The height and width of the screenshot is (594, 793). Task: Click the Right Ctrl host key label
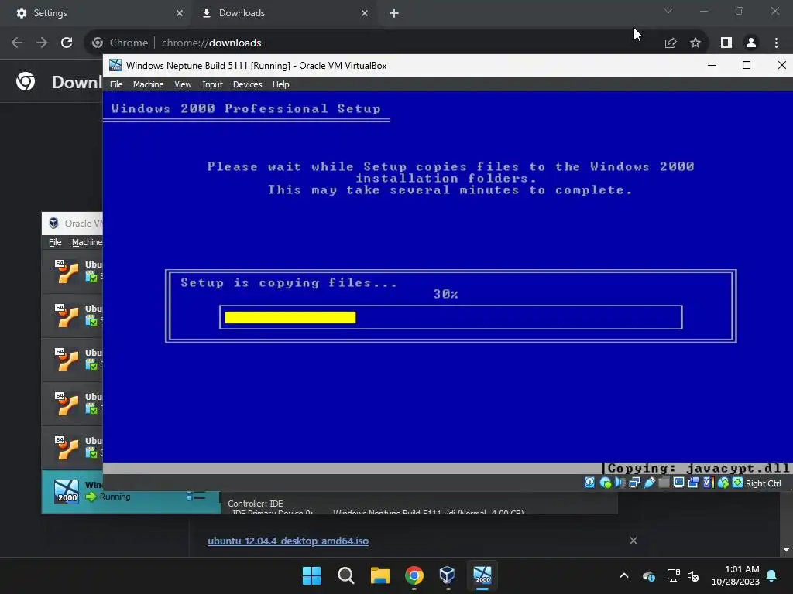pos(763,483)
